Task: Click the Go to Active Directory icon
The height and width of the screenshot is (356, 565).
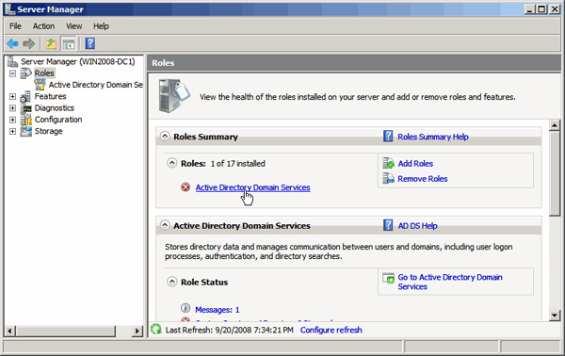Action: pos(388,278)
